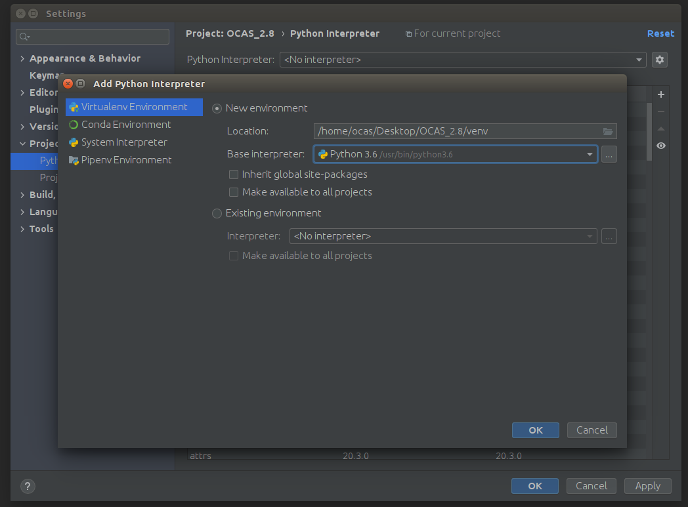The image size is (688, 507).
Task: Select Plugins in Settings sidebar
Action: tap(43, 110)
